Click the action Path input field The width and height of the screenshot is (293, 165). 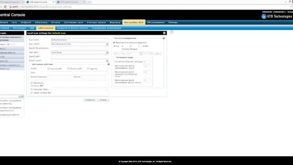point(77,72)
